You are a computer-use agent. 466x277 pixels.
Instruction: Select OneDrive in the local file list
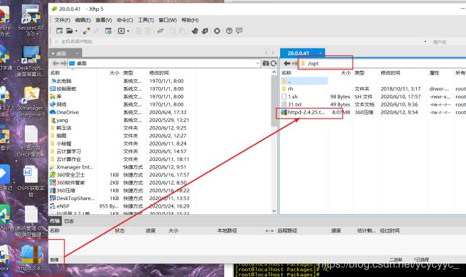pyautogui.click(x=67, y=113)
